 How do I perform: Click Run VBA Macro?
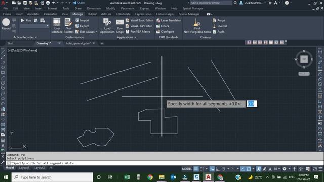(x=138, y=32)
